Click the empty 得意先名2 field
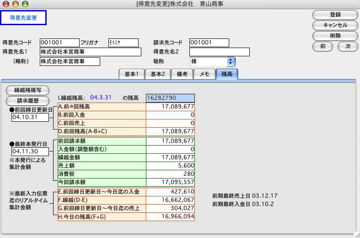The height and width of the screenshot is (238, 360). point(219,52)
